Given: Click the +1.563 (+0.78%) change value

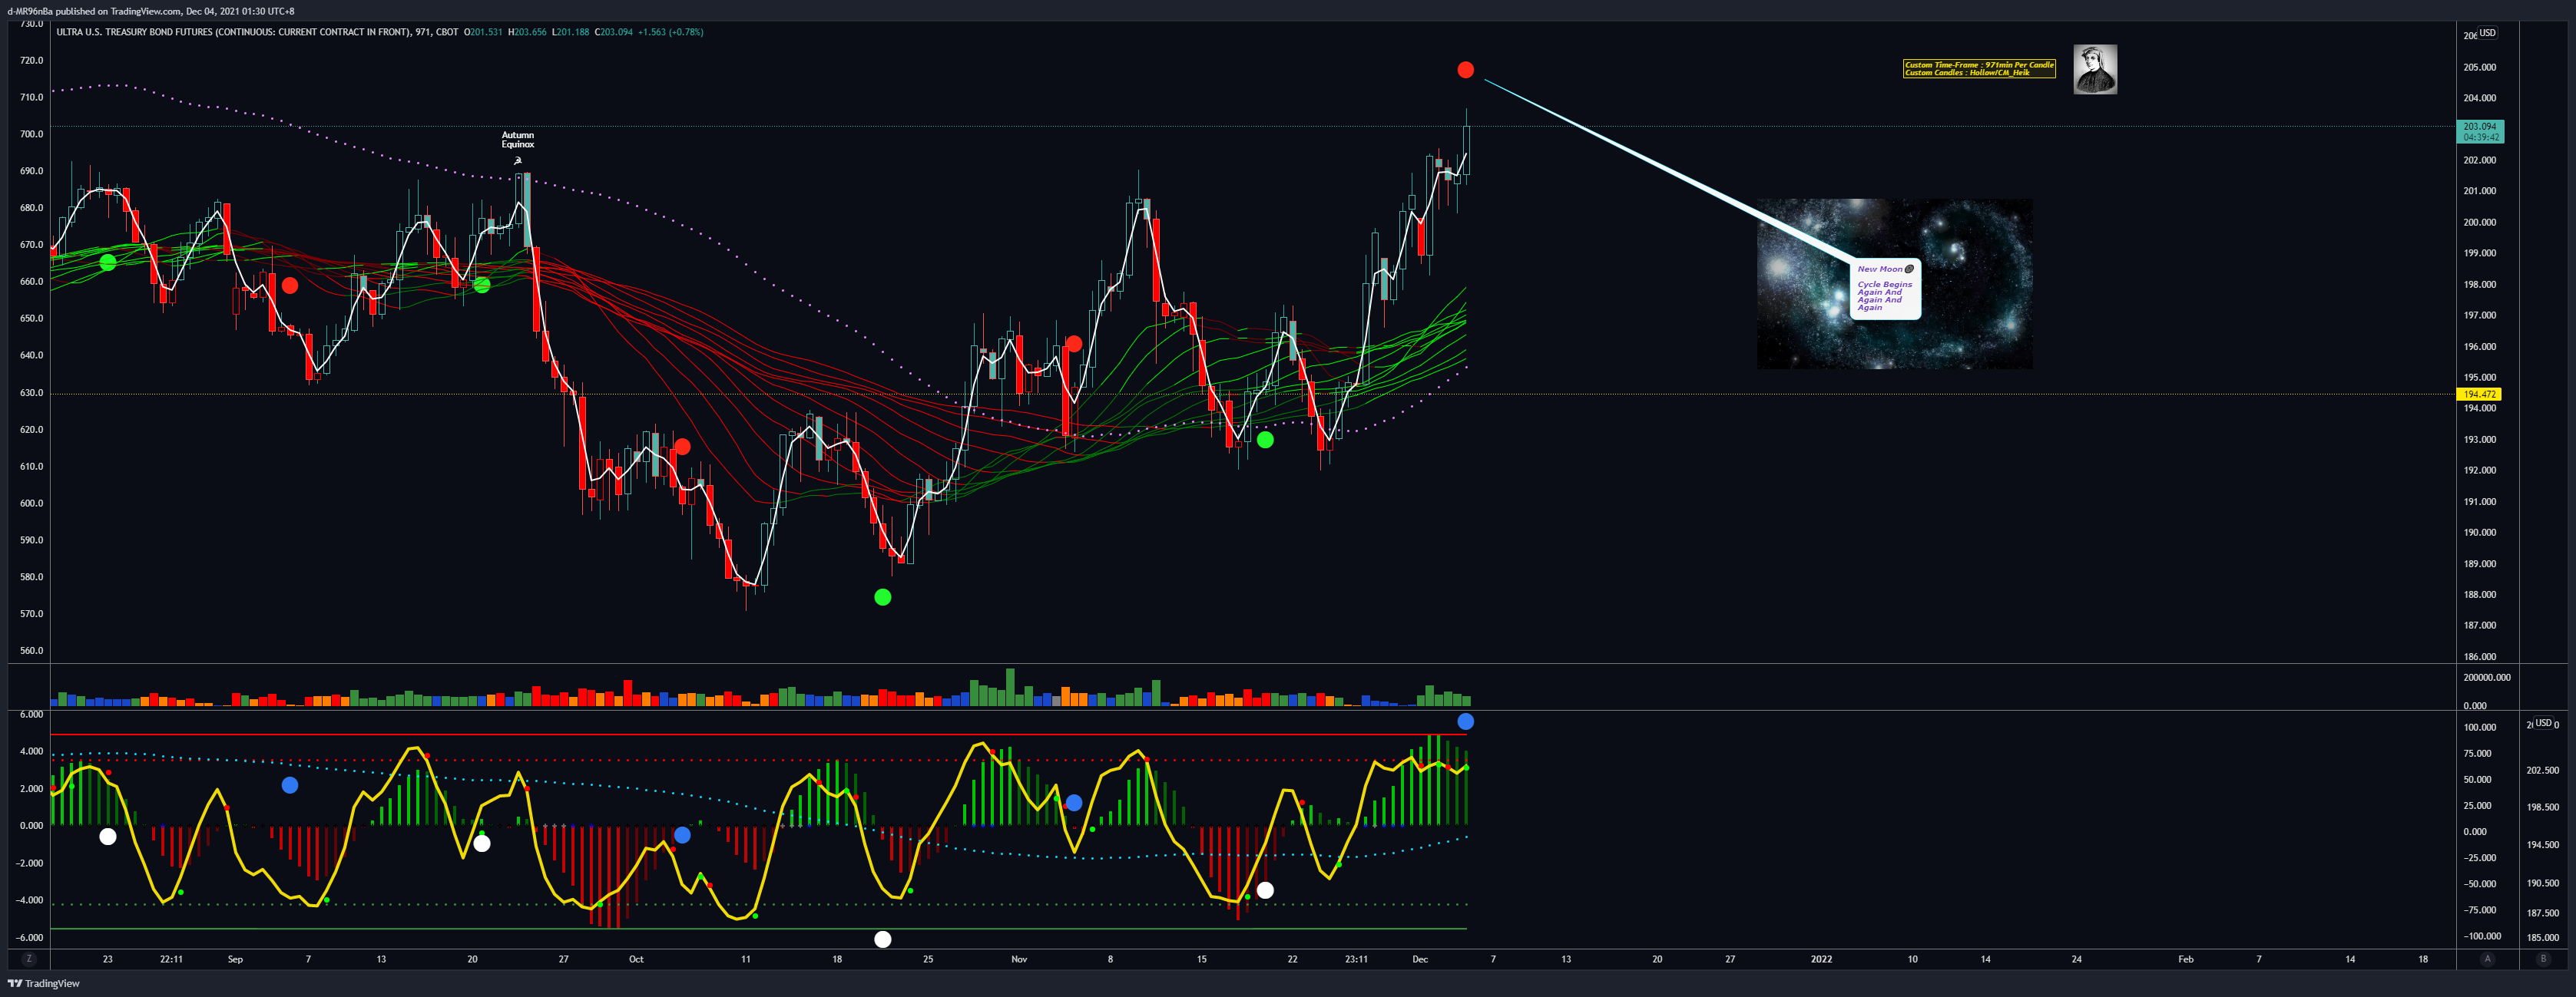Looking at the screenshot, I should (x=670, y=32).
